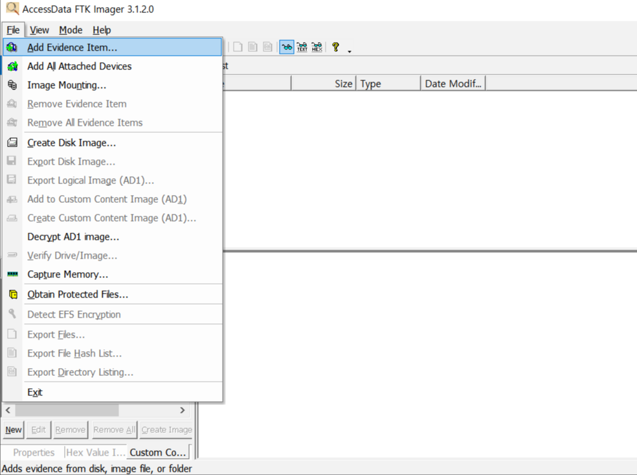Click the Verify Drive/Image icon
This screenshot has height=475, width=637.
tap(12, 255)
